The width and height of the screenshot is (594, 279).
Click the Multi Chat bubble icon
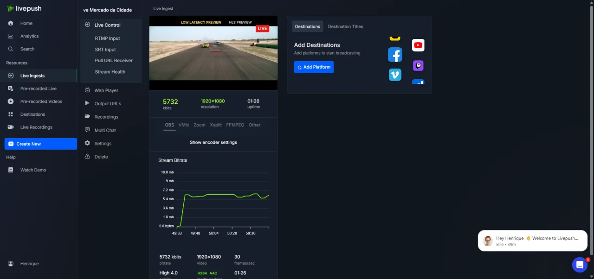pyautogui.click(x=87, y=130)
